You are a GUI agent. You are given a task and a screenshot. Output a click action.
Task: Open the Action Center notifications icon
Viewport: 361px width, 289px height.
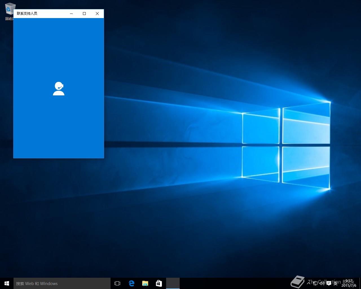[x=329, y=283]
